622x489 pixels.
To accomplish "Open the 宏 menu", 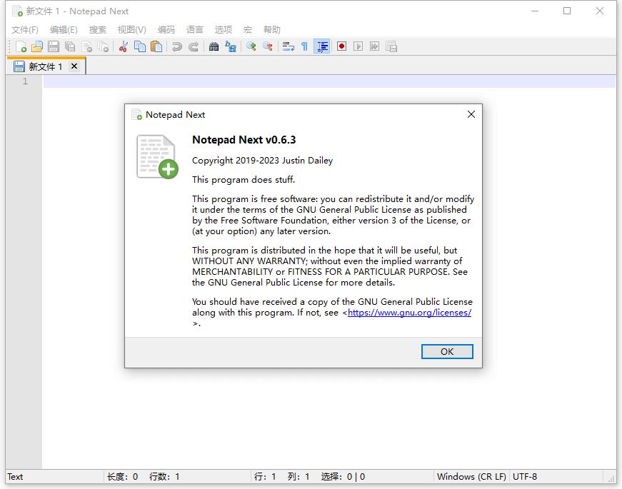I will [x=248, y=30].
